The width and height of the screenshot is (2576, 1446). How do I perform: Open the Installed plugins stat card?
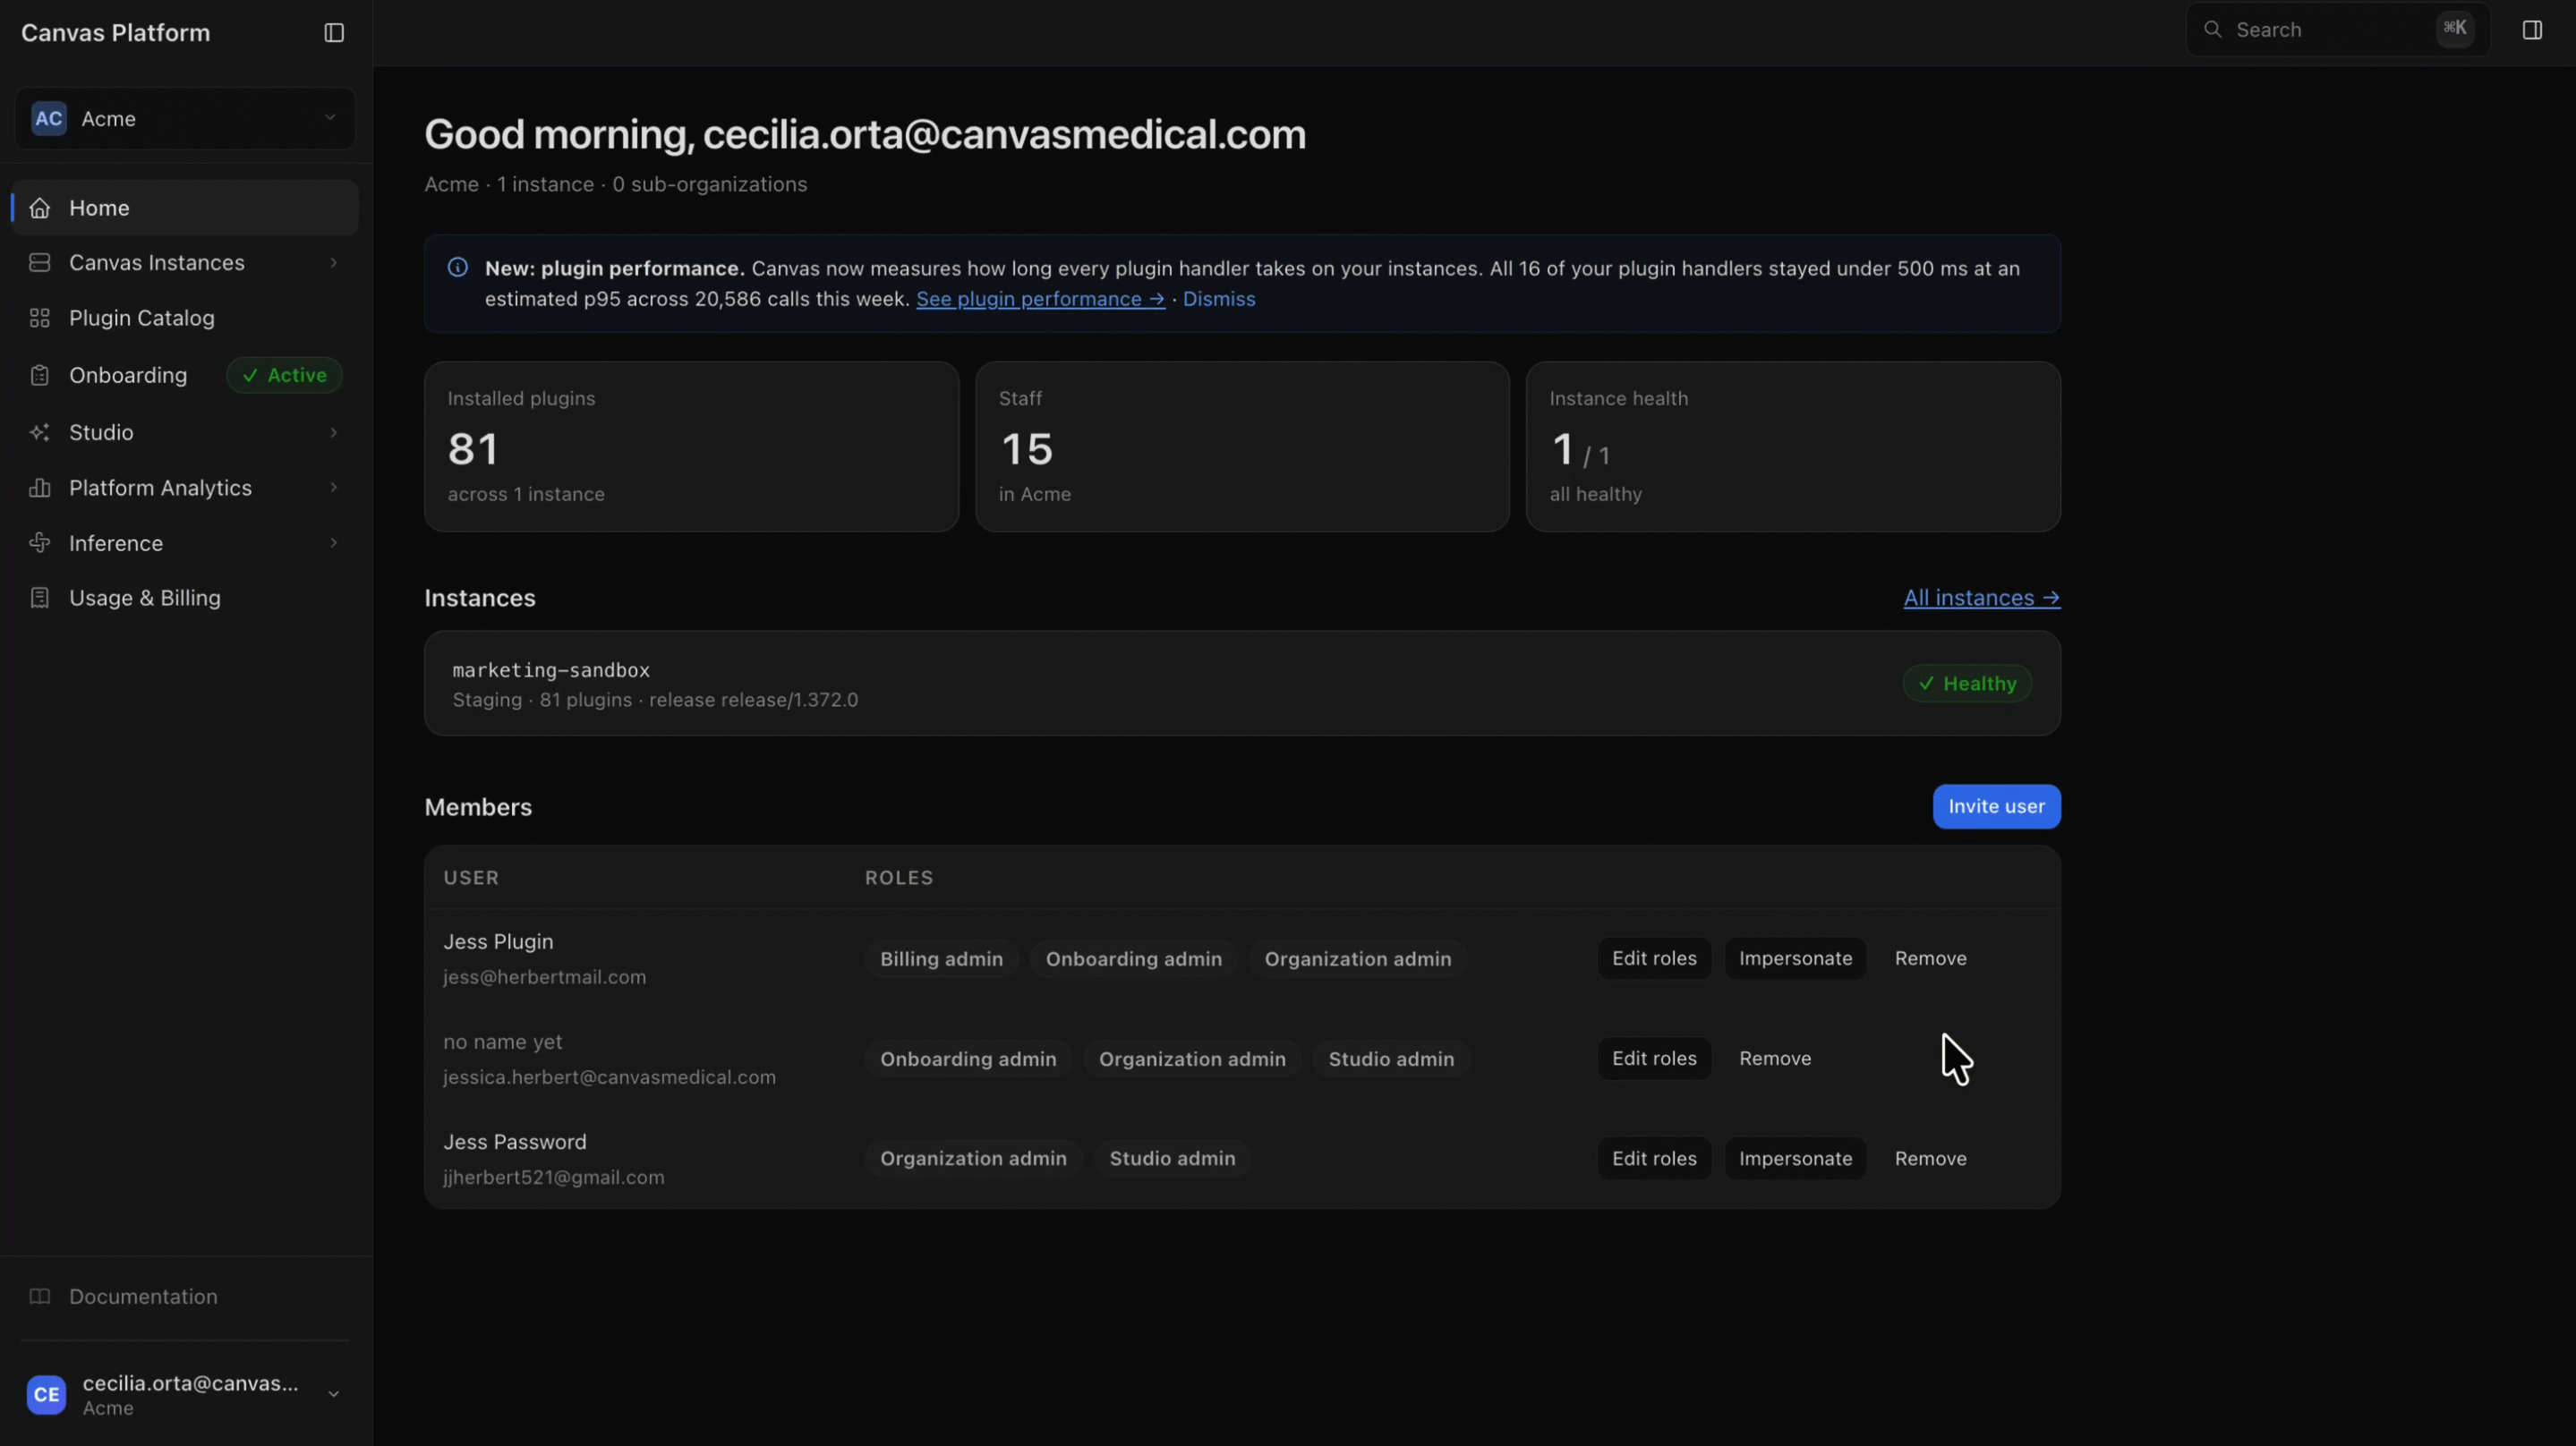coord(691,447)
